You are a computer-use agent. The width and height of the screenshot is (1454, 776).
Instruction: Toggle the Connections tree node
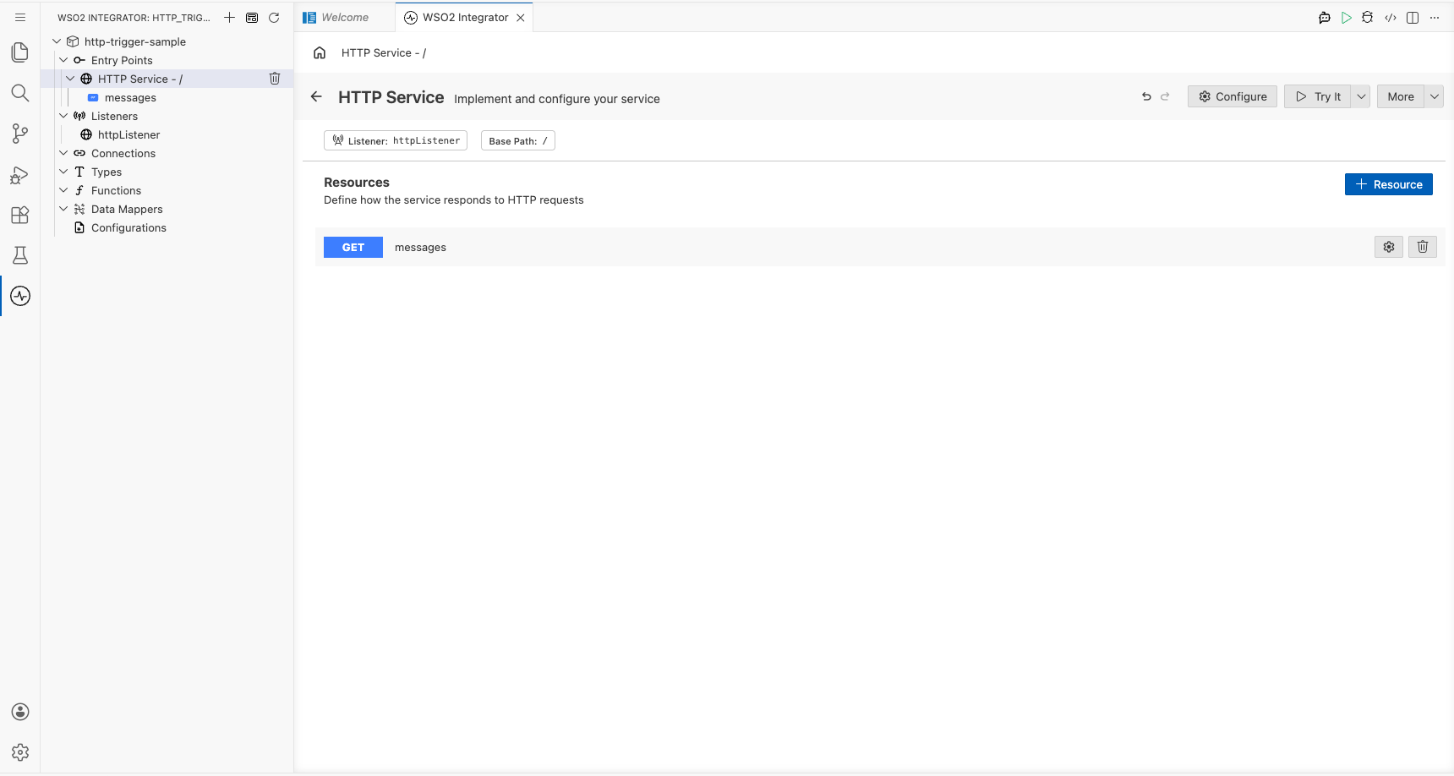pyautogui.click(x=63, y=153)
